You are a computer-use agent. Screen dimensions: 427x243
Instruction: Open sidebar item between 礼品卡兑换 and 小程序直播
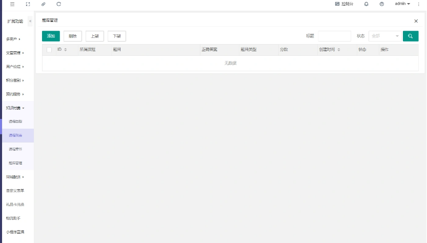tap(13, 218)
